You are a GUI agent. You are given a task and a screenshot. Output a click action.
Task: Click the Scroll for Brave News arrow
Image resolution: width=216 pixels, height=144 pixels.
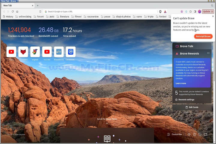[107, 123]
